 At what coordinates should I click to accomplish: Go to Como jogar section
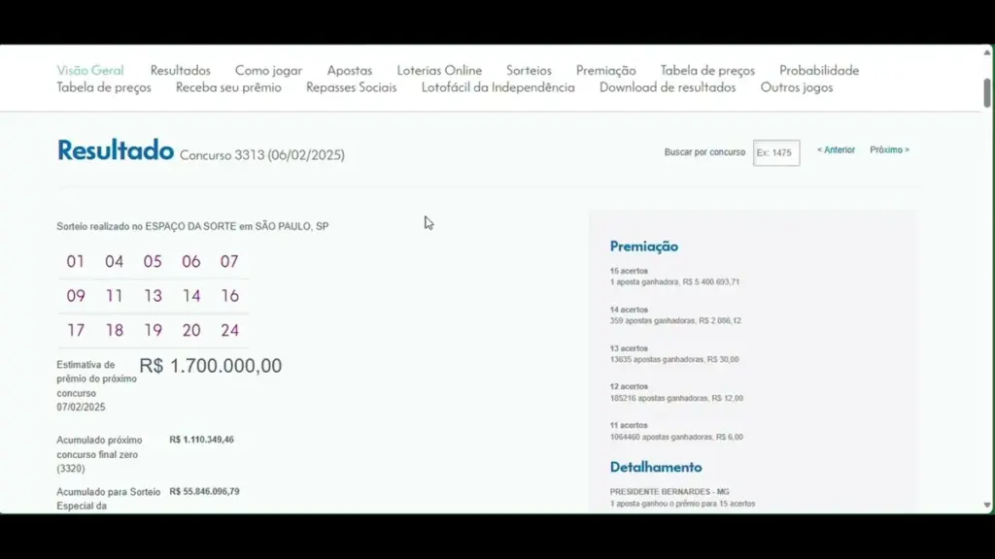pyautogui.click(x=268, y=70)
